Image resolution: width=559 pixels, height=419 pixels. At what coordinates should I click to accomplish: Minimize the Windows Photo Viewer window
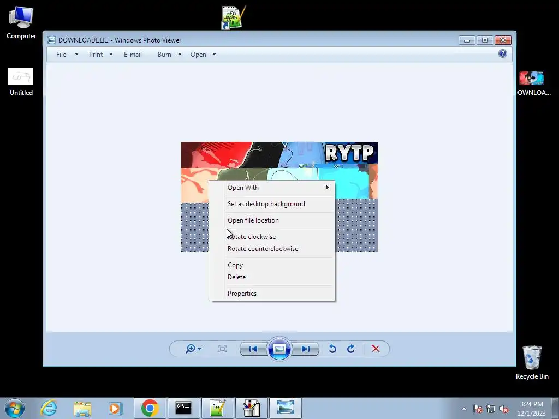[467, 40]
